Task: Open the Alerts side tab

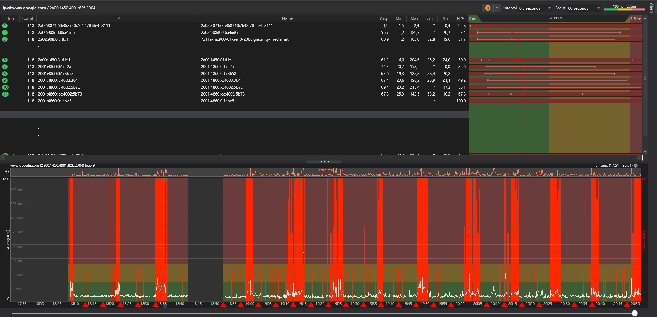Action: 652,8
